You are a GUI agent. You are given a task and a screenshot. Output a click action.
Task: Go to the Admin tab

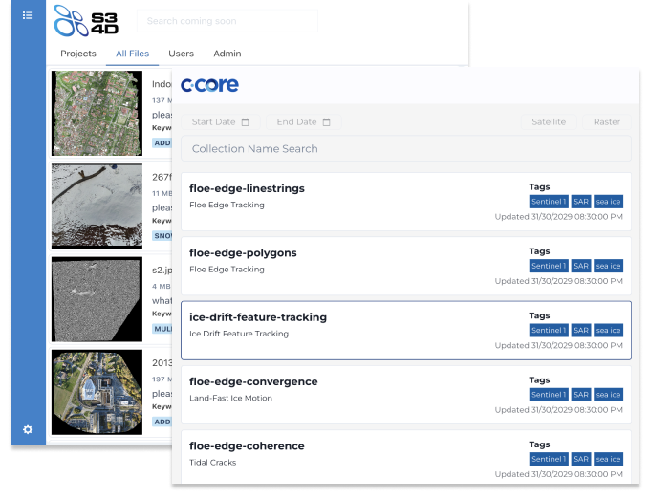227,54
